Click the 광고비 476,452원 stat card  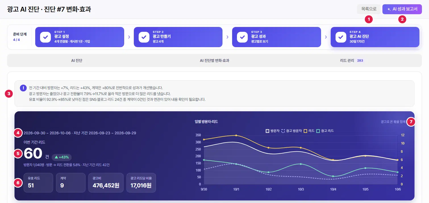click(x=106, y=183)
